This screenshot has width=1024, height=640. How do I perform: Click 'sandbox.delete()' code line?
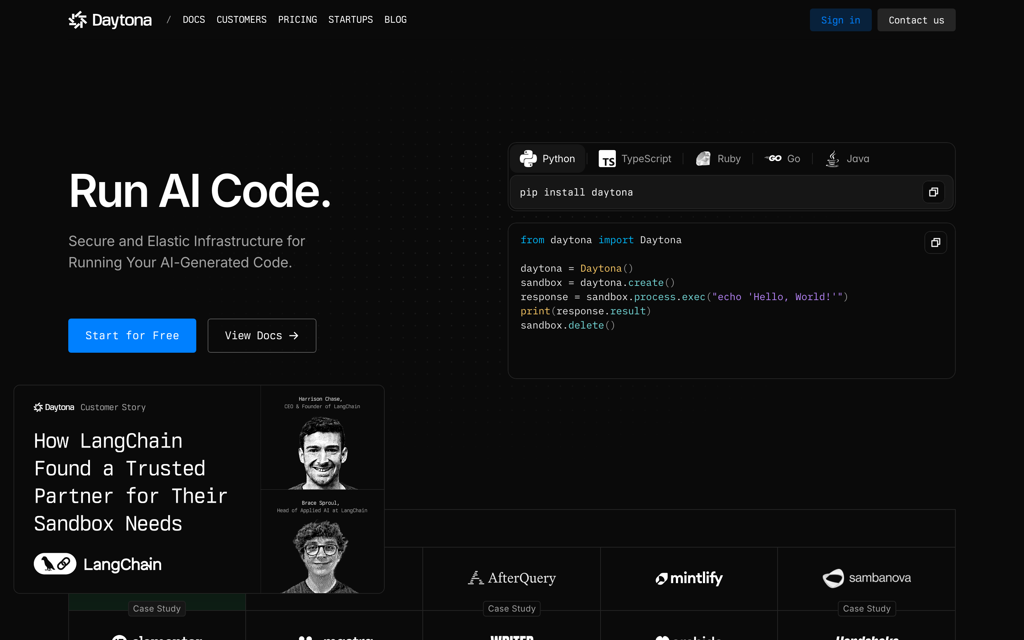coord(567,325)
